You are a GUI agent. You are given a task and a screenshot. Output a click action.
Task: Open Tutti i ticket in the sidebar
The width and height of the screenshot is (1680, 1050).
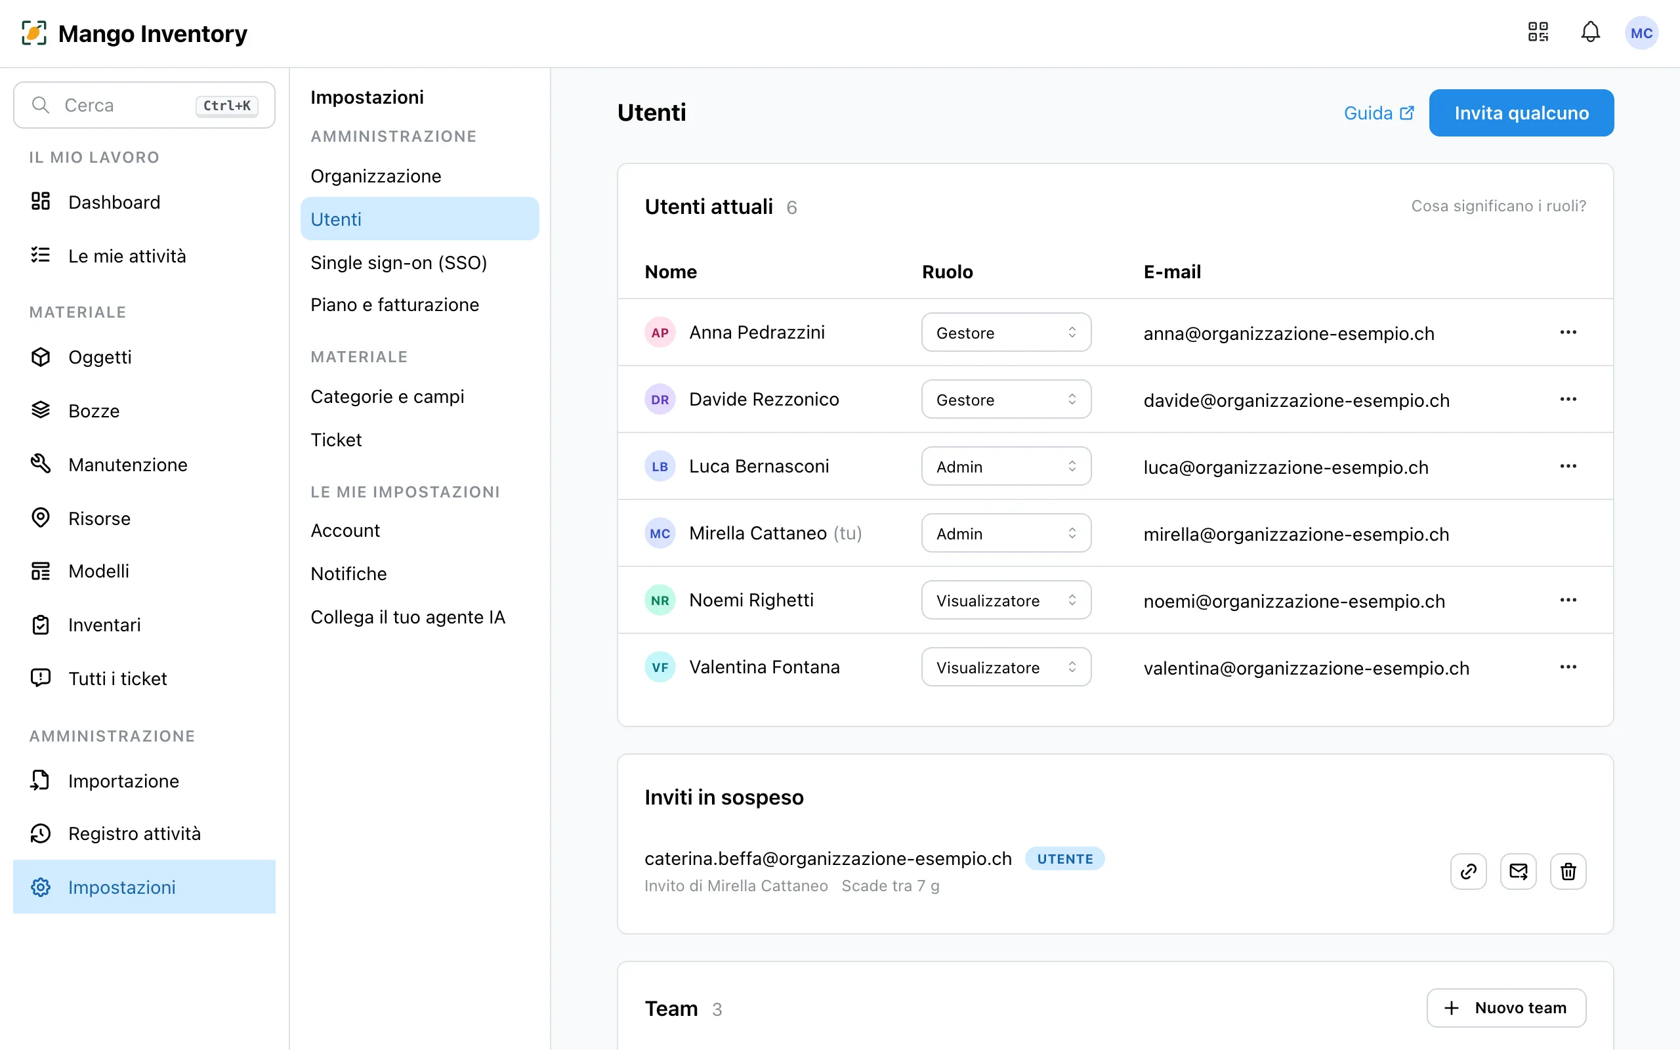pyautogui.click(x=144, y=678)
